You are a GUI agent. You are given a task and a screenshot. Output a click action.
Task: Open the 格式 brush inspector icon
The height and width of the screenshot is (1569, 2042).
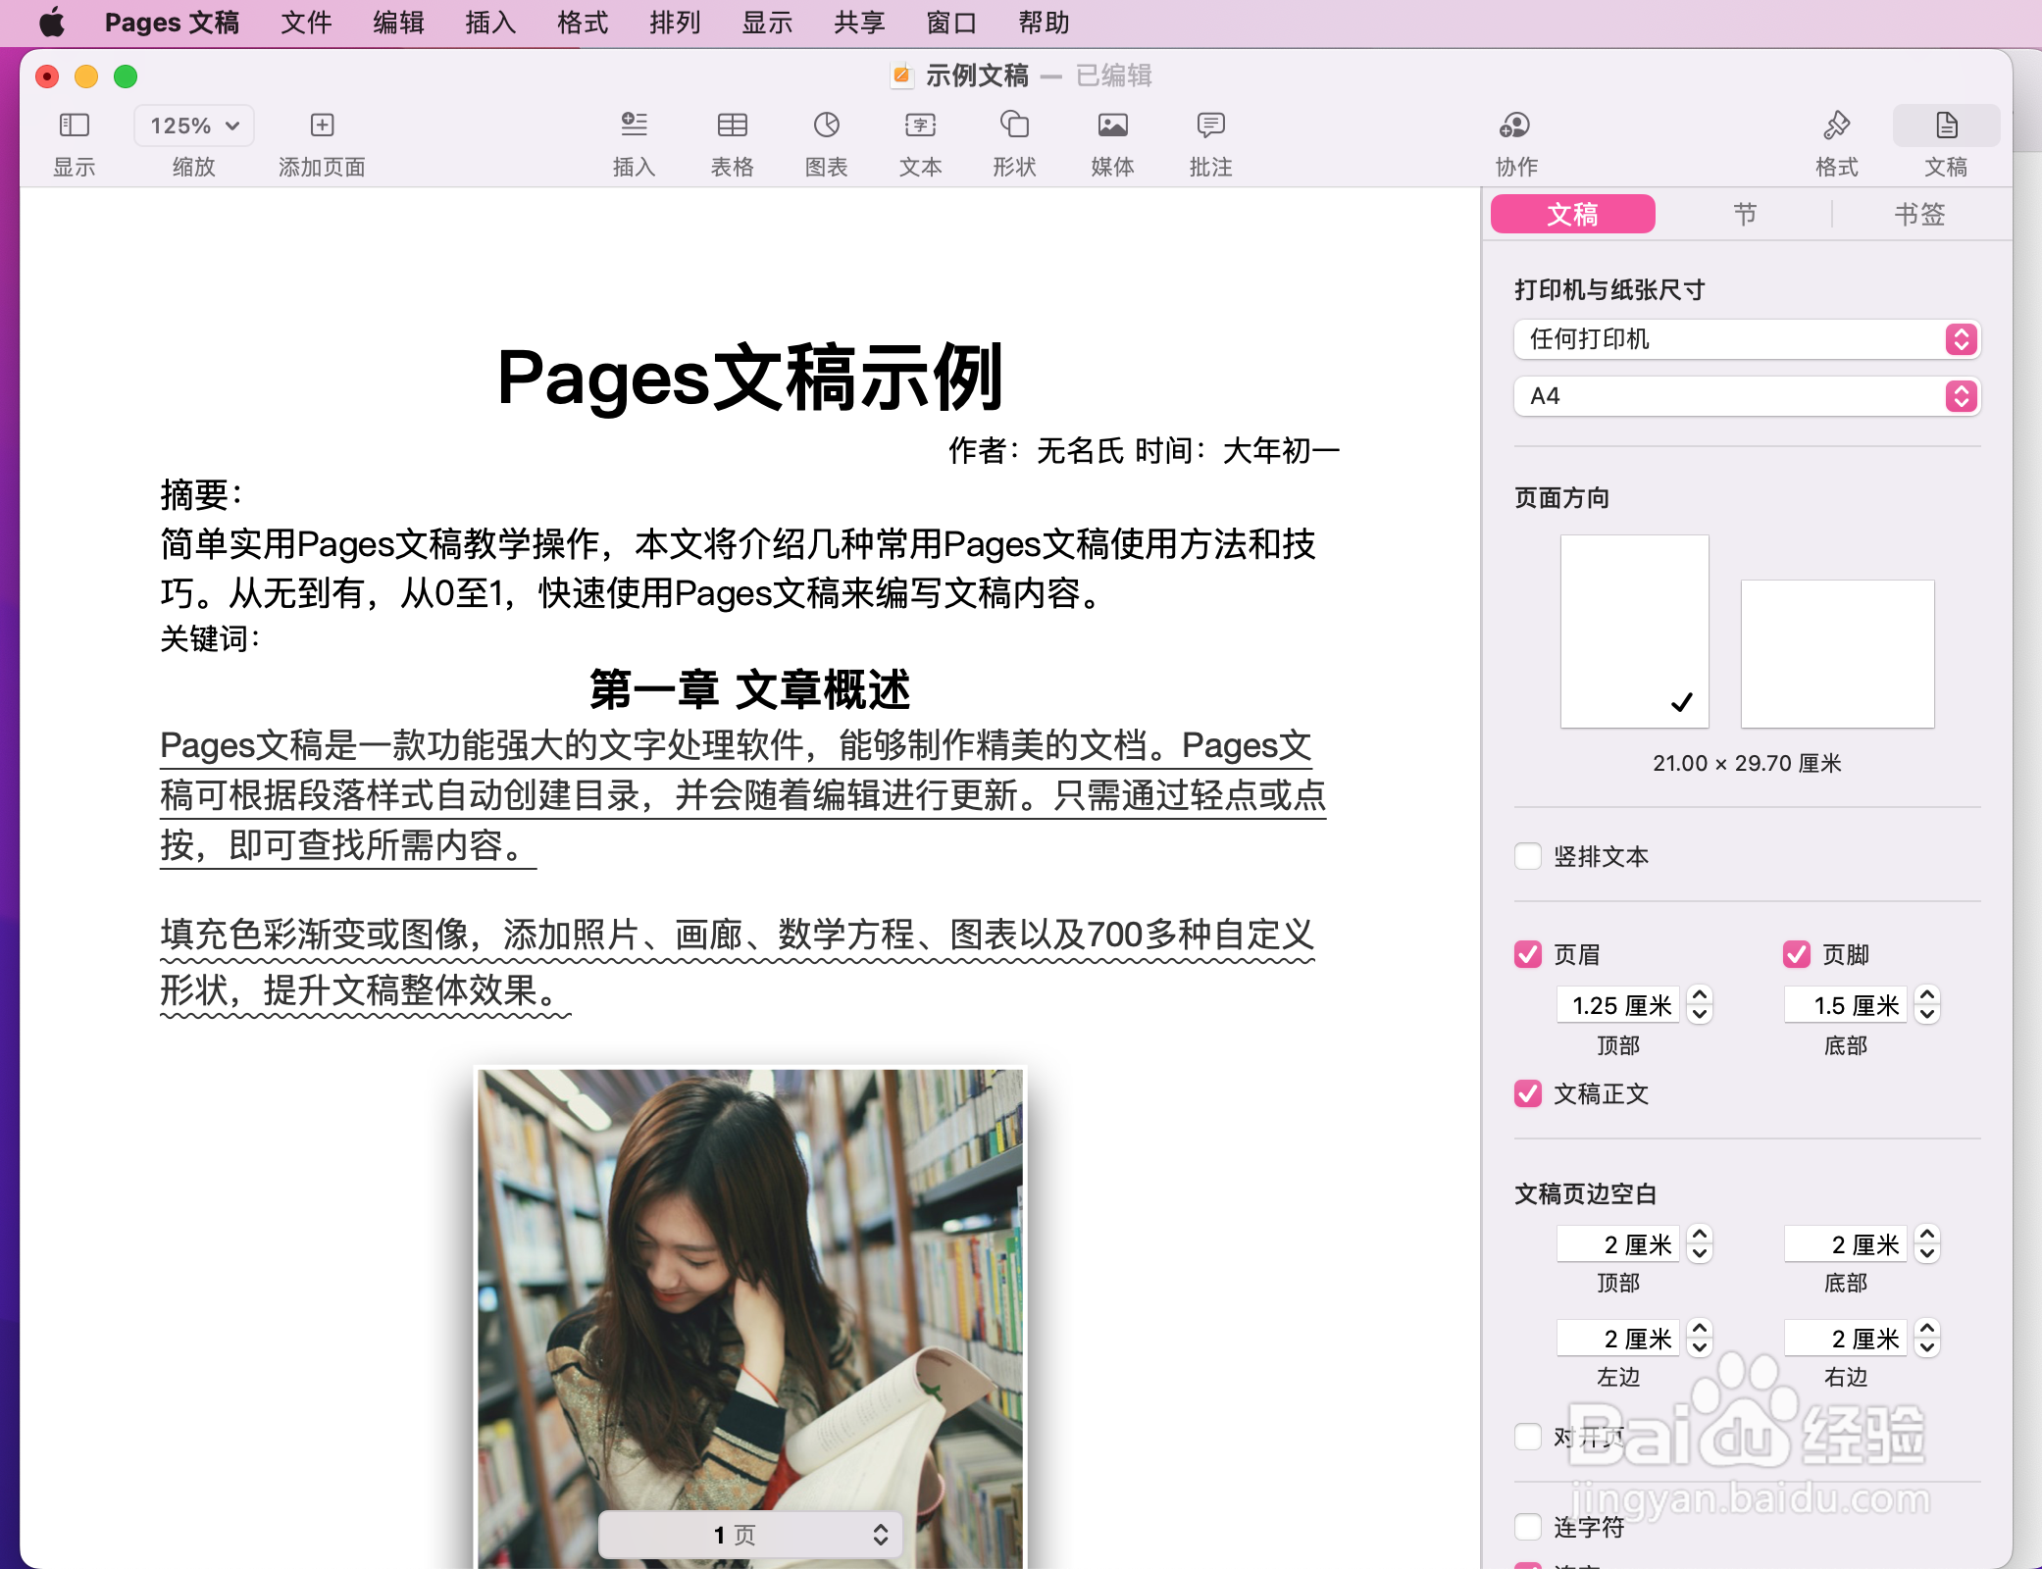coord(1836,125)
